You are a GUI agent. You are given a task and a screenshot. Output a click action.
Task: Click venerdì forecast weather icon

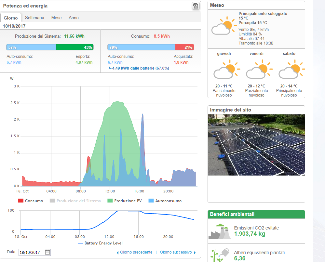(x=259, y=69)
